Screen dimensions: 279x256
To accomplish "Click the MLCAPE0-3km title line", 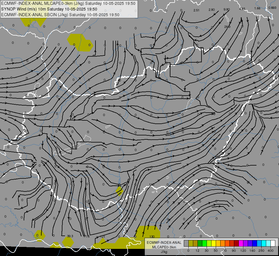I will point(68,3).
